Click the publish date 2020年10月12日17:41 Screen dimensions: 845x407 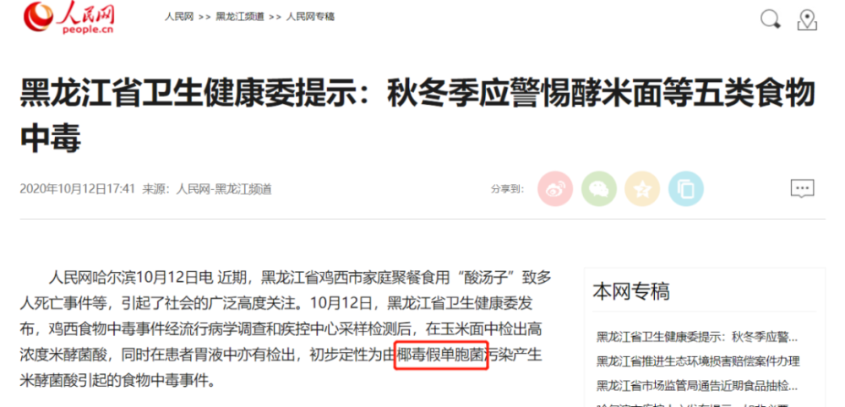(x=77, y=189)
